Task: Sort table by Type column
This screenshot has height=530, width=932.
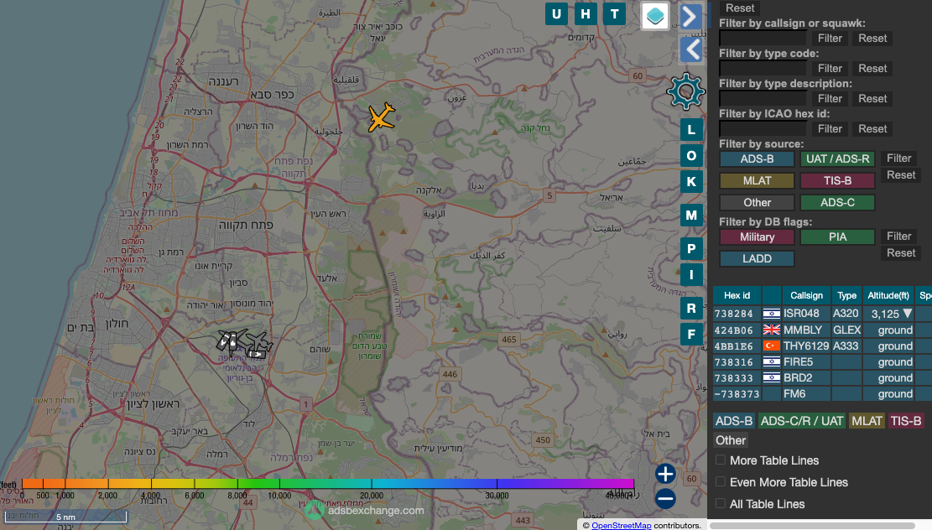Action: [x=847, y=295]
